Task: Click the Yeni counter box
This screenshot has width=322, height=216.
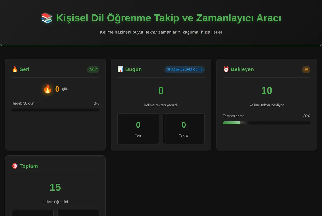Action: click(138, 129)
